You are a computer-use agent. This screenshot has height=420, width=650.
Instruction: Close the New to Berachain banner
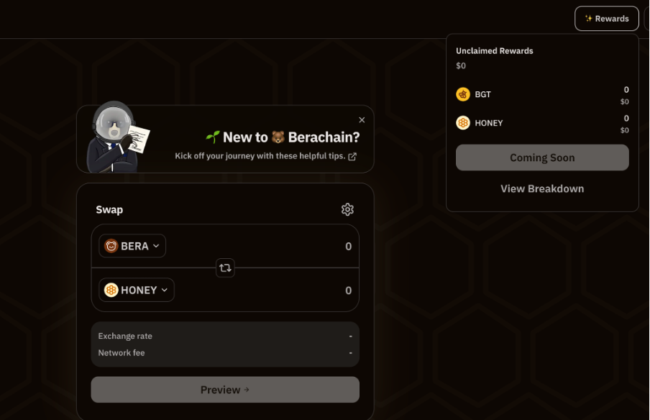(x=362, y=120)
